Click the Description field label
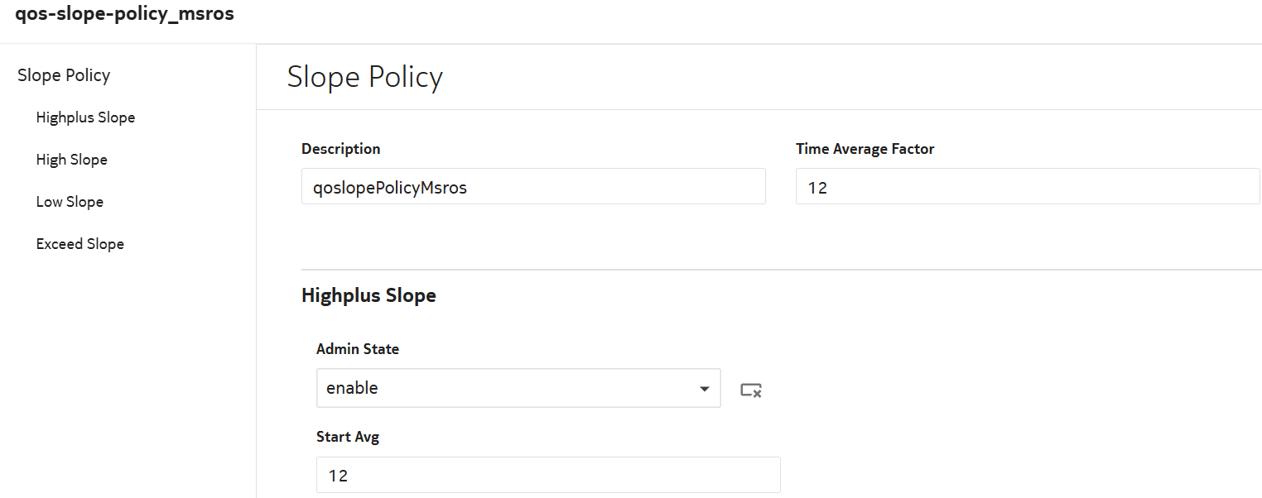Screen dimensions: 1262x498 (340, 149)
